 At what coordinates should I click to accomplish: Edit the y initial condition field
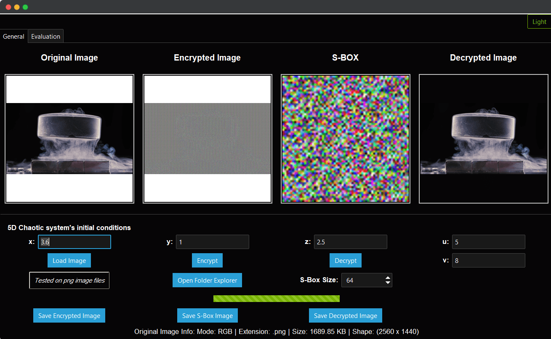coord(212,242)
